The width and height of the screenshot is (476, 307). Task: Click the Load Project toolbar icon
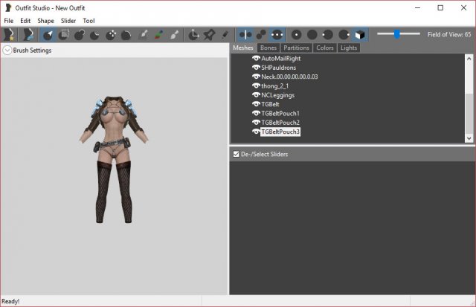point(28,34)
